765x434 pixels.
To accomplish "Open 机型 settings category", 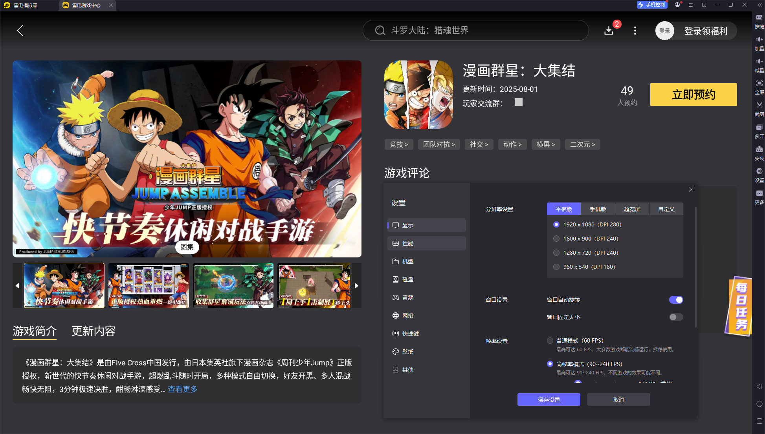I will (x=427, y=261).
